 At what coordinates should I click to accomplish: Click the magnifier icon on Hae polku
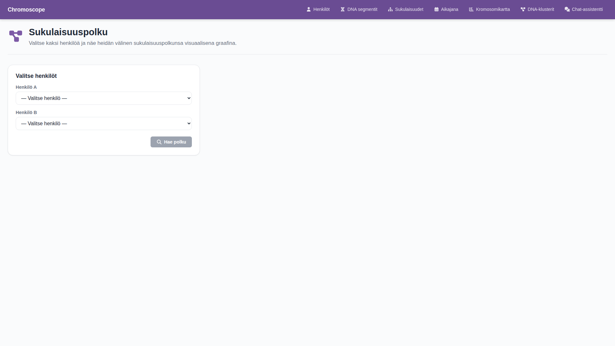(x=159, y=142)
